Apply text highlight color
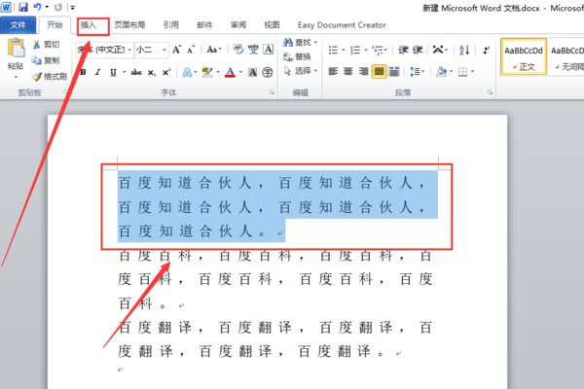The height and width of the screenshot is (389, 584). click(207, 72)
